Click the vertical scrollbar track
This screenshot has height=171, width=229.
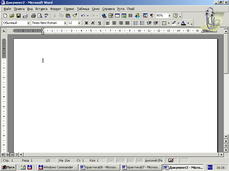click(x=226, y=104)
